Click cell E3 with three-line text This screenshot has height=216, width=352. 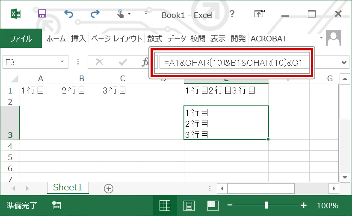pos(226,123)
